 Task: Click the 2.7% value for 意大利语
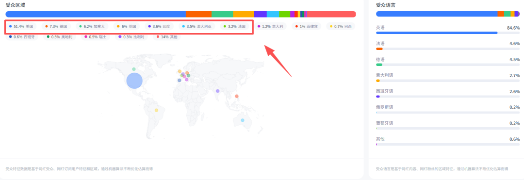pos(515,76)
